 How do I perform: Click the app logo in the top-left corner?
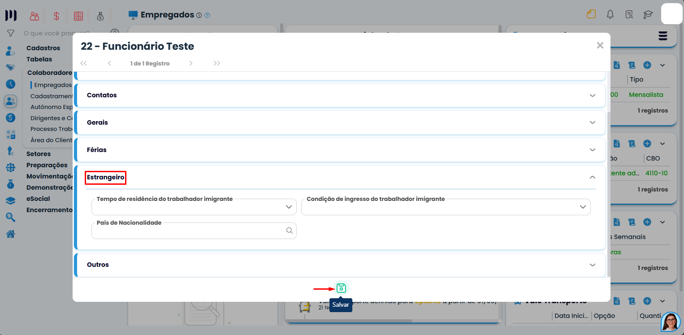(11, 15)
